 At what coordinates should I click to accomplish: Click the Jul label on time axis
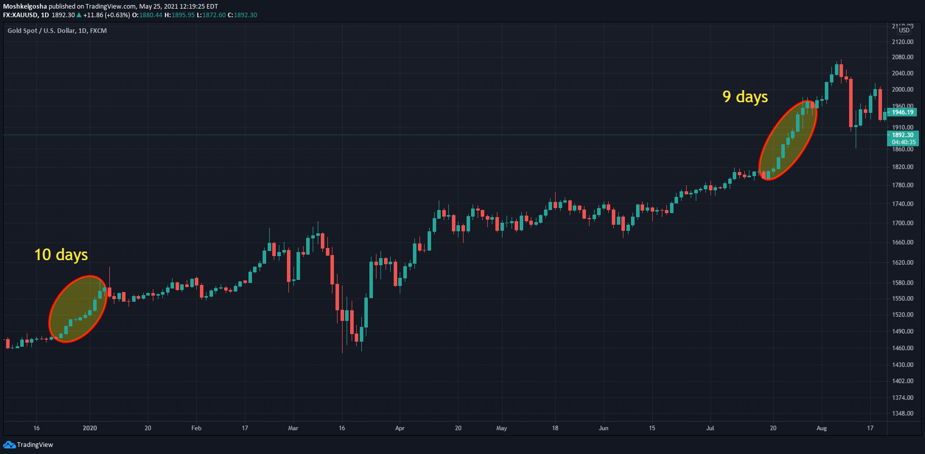[710, 428]
